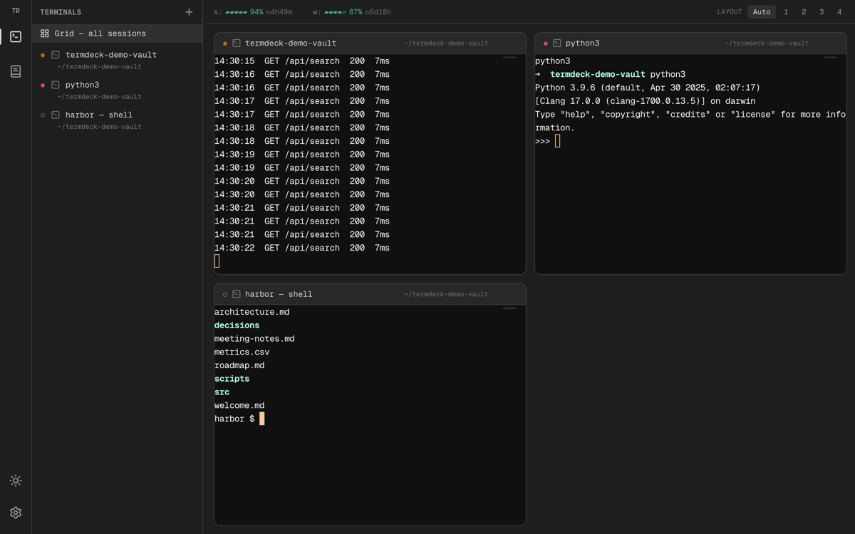Click the red status dot of sidebar python3
Viewport: 855px width, 534px height.
43,85
